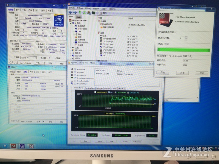Uncheck the Stress cache checkbox
The image size is (219, 164).
click(75, 75)
